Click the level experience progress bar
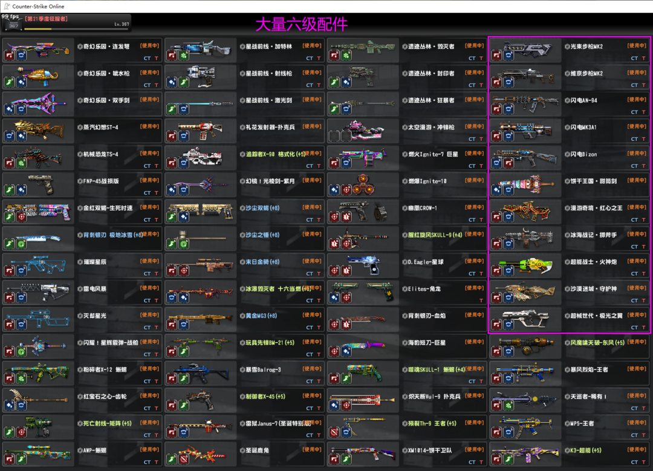The height and width of the screenshot is (471, 653). [77, 29]
